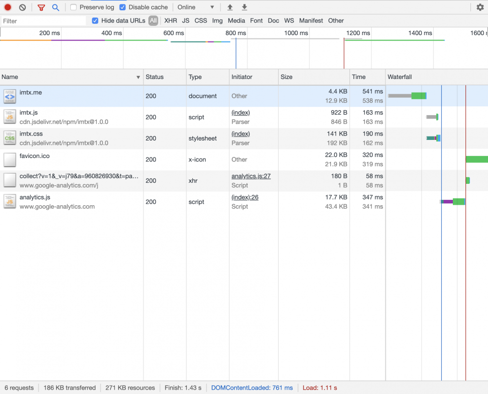The height and width of the screenshot is (394, 488).
Task: Click the Filter text input field
Action: tap(43, 21)
